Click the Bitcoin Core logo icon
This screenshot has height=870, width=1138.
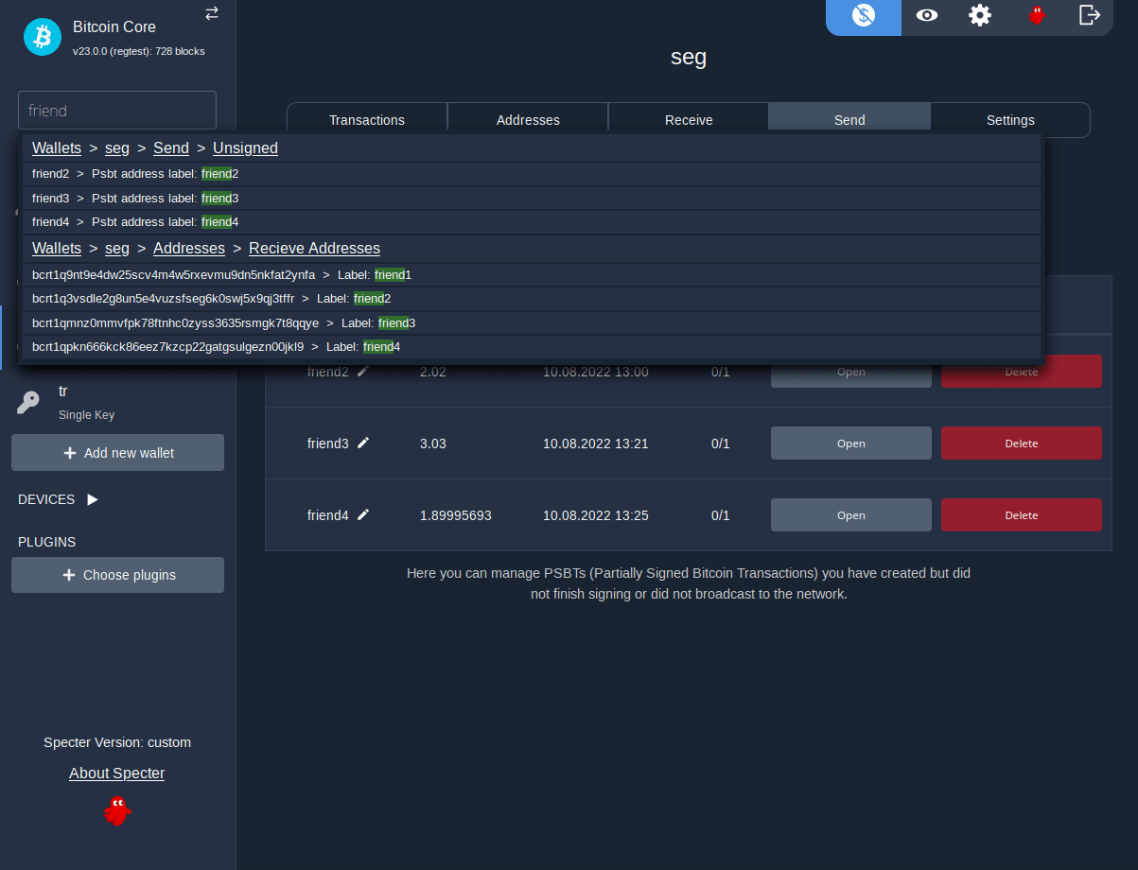coord(43,37)
